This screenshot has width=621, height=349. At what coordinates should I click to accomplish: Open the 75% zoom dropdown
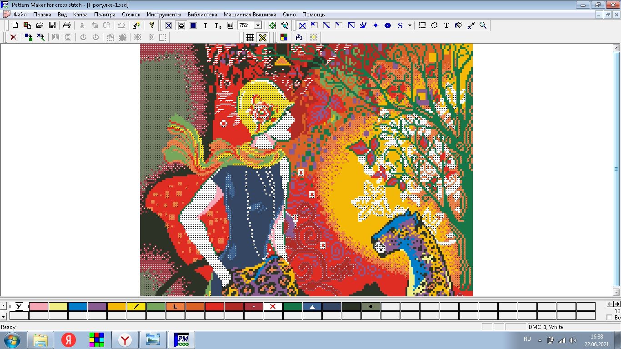tap(258, 25)
